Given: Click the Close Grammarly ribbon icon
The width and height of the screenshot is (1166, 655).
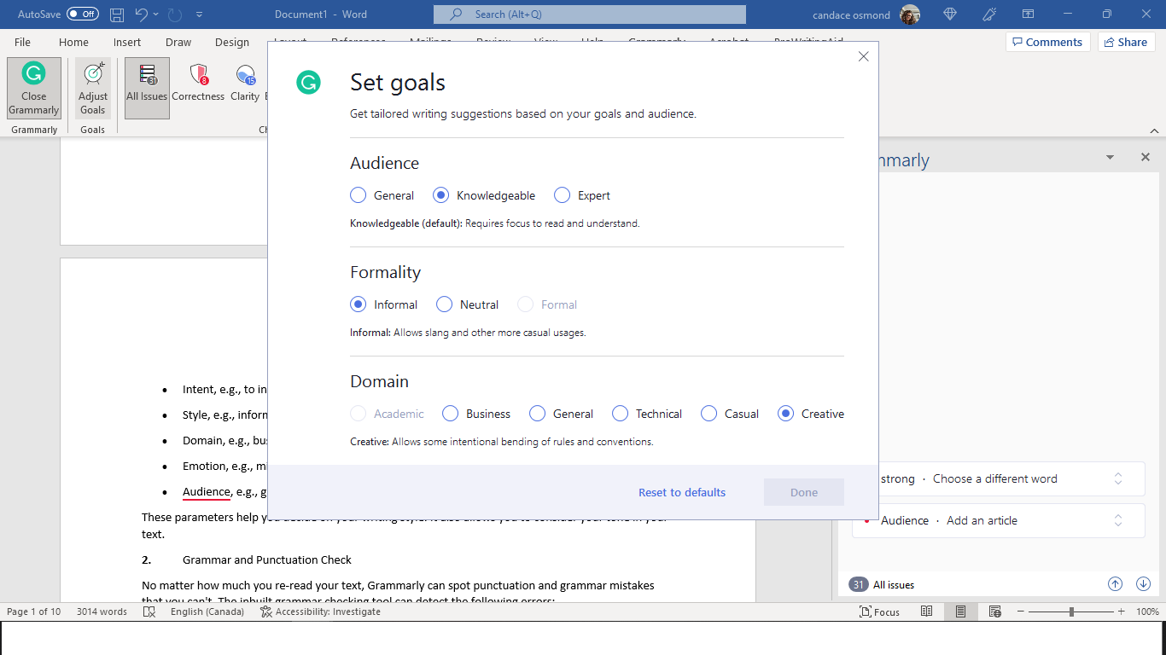Looking at the screenshot, I should pos(34,88).
